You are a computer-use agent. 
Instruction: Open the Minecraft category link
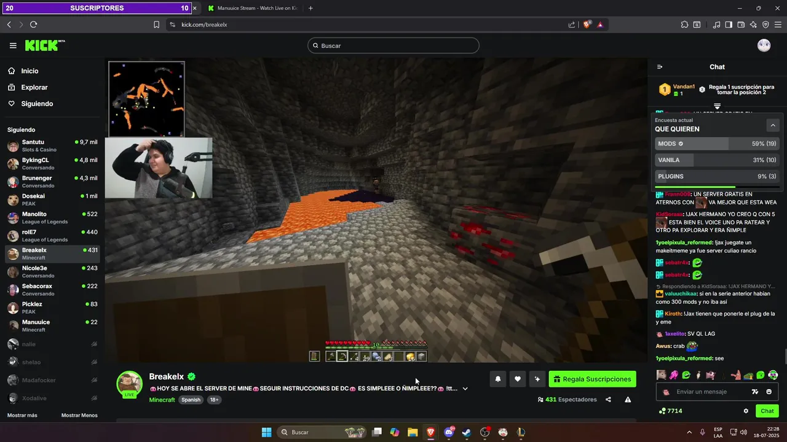(x=162, y=400)
